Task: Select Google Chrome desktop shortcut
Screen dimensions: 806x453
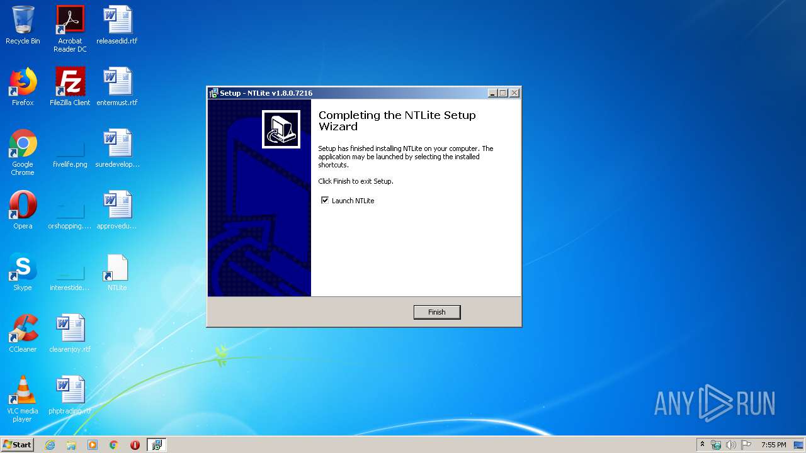Action: pyautogui.click(x=23, y=153)
